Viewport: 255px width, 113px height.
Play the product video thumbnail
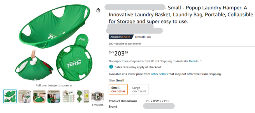(x=98, y=96)
